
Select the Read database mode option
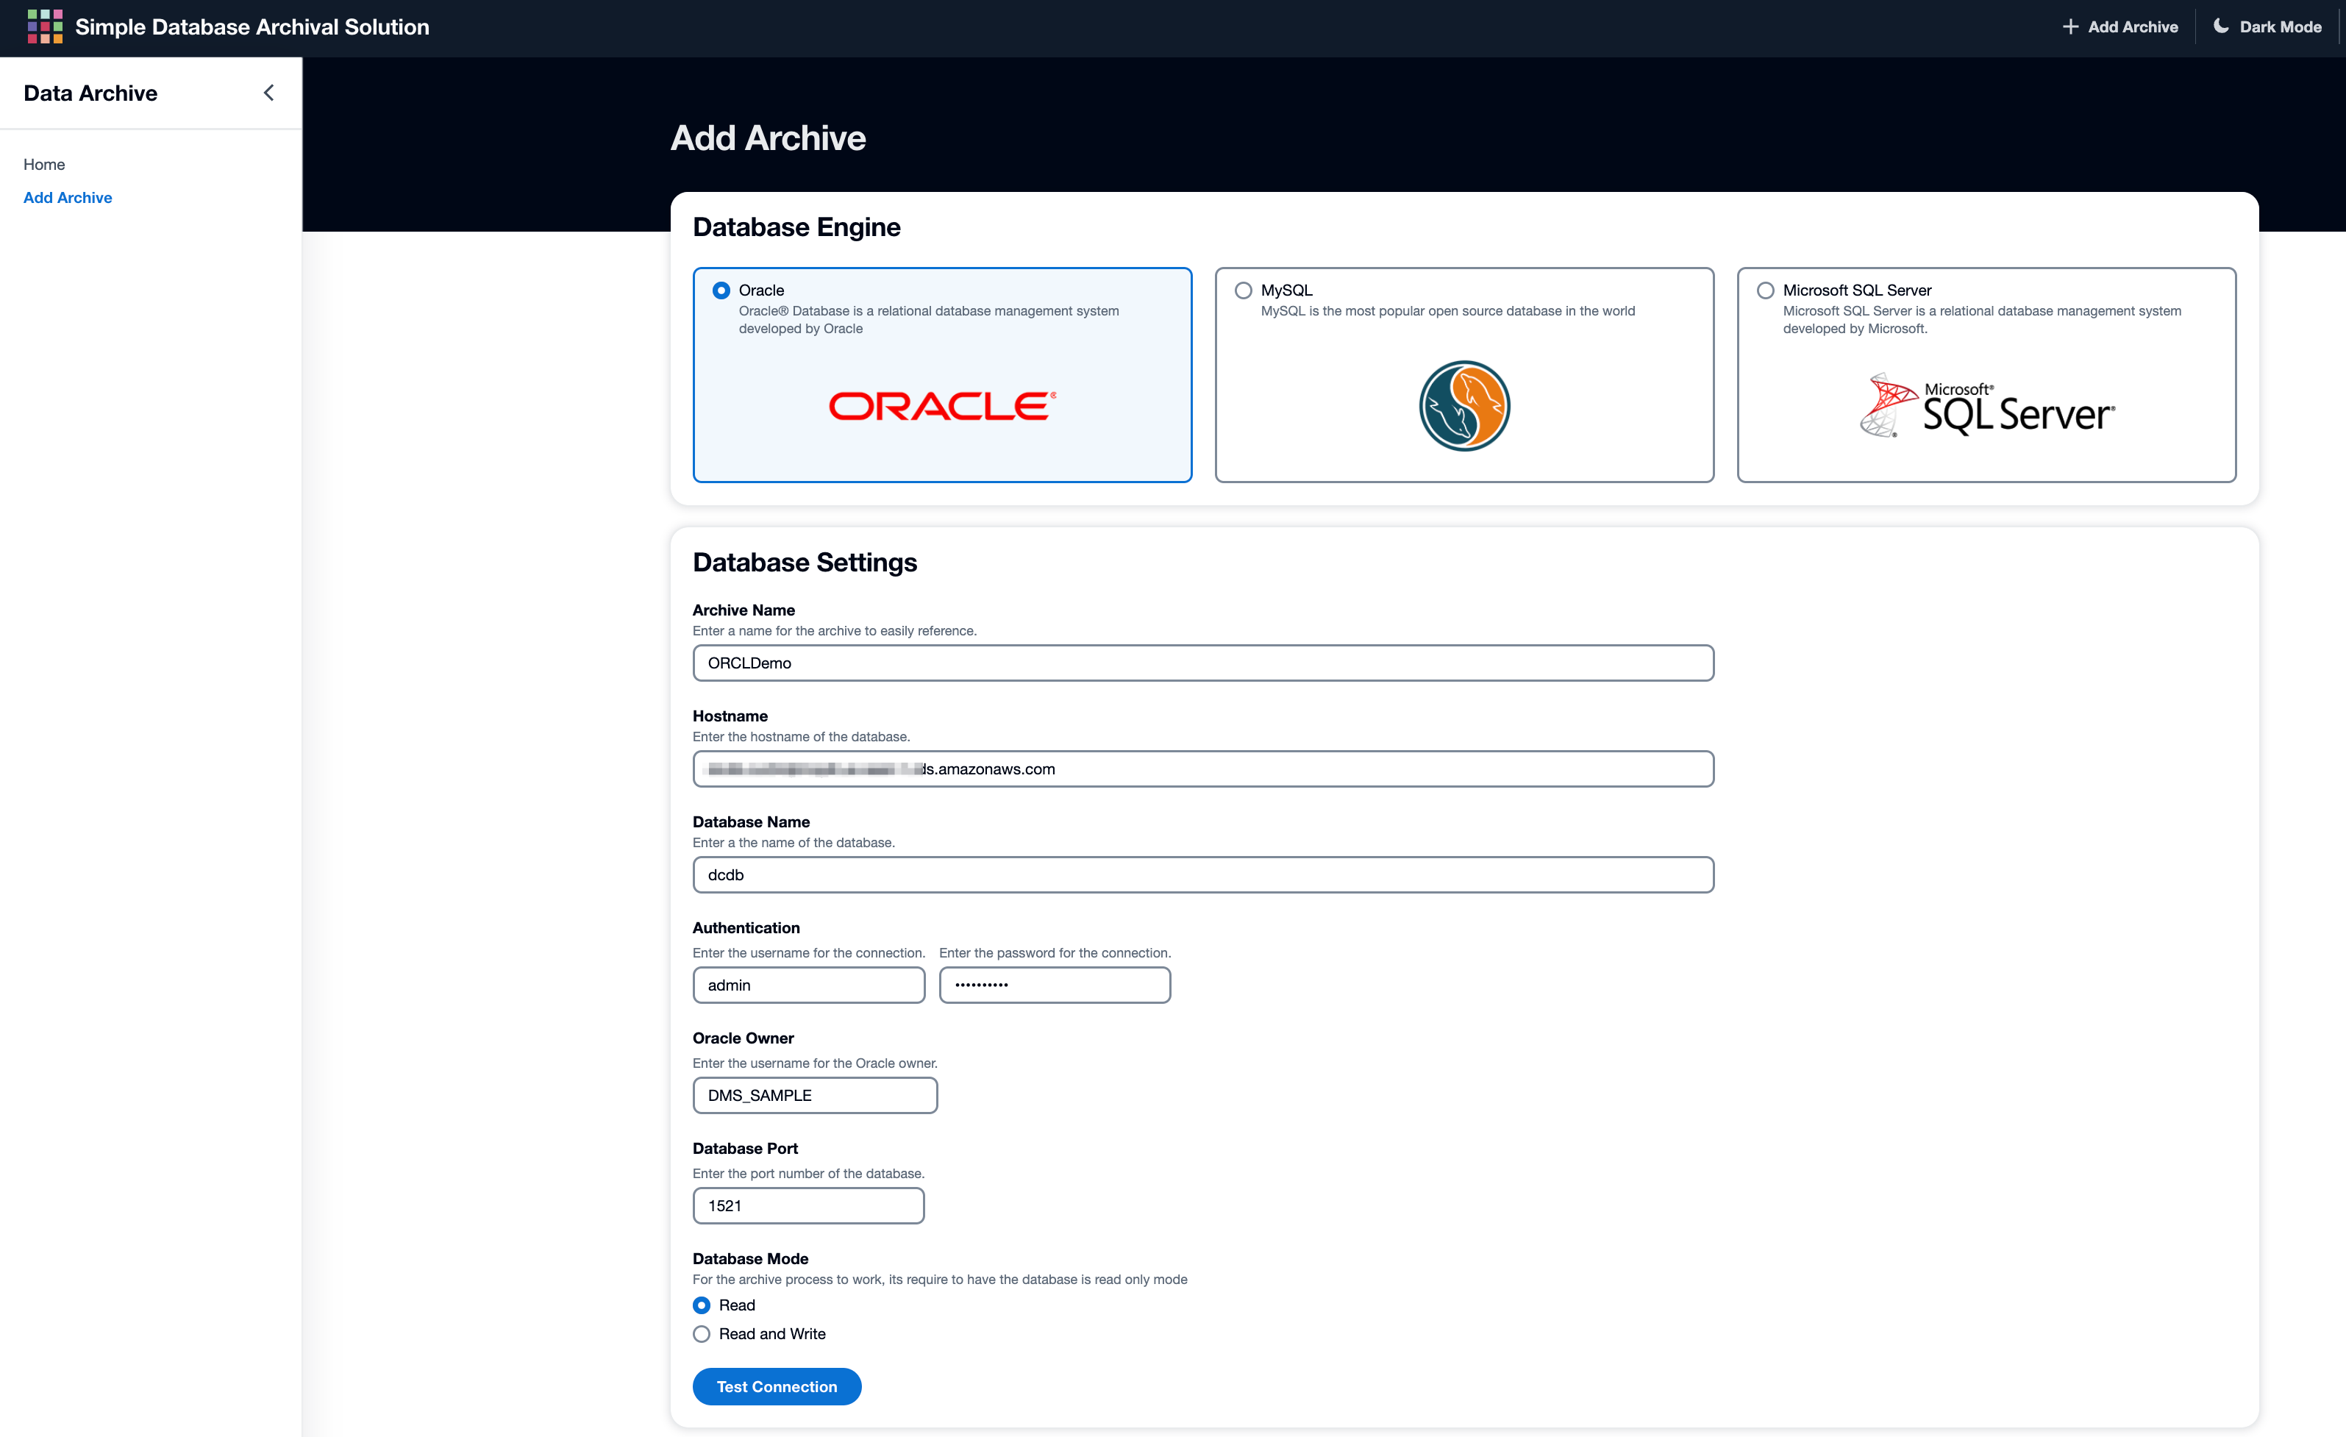click(702, 1305)
